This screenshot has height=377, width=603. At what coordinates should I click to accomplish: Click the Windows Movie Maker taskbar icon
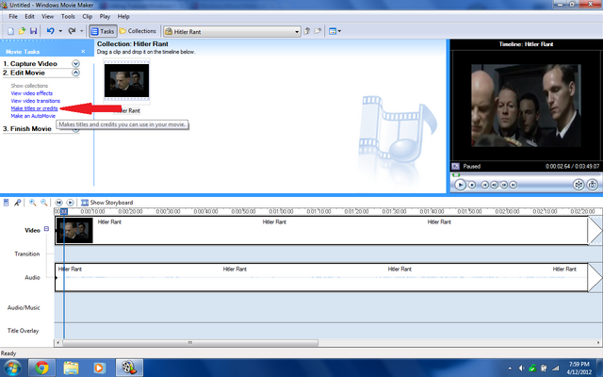point(129,368)
